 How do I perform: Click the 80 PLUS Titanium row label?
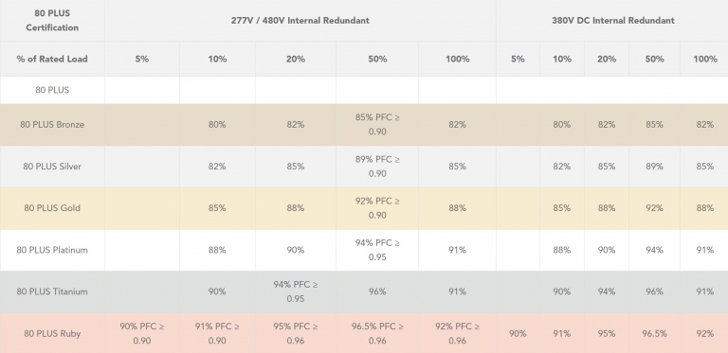[x=52, y=291]
